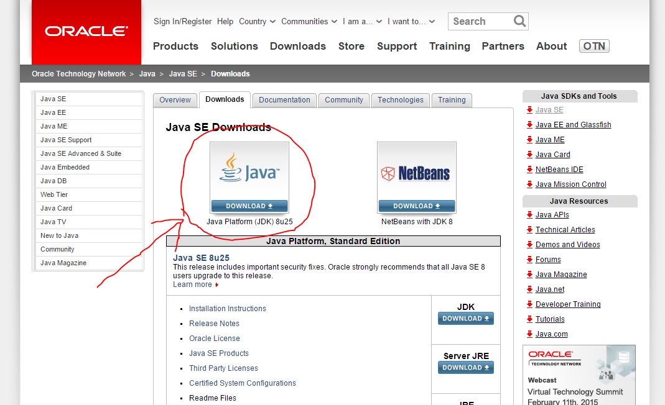
Task: Click red arrow icon beside Java.com
Action: pyautogui.click(x=529, y=334)
